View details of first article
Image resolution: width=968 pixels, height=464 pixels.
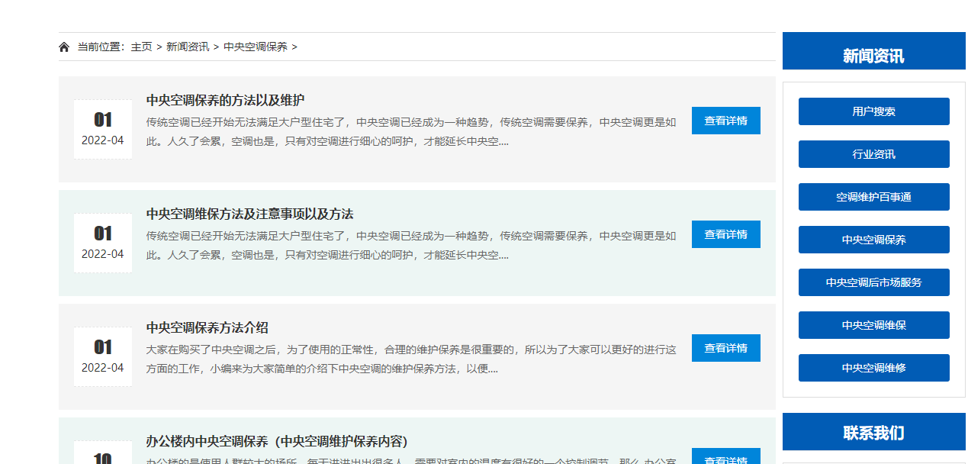(725, 121)
